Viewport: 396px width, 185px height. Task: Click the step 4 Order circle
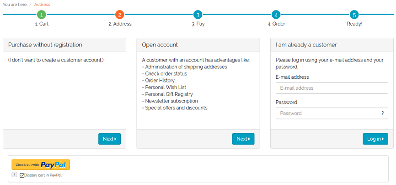276,15
